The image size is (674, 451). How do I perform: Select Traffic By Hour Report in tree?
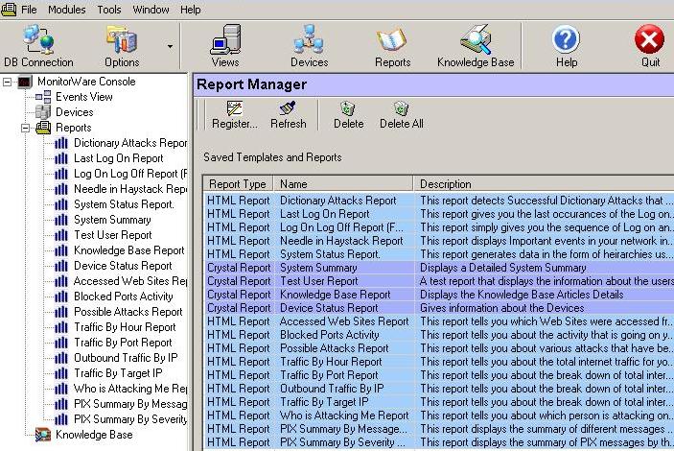tap(125, 327)
